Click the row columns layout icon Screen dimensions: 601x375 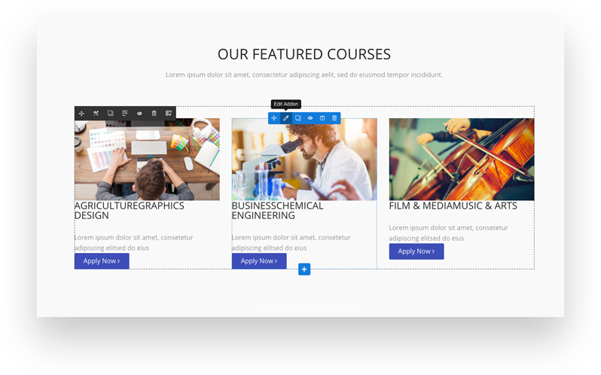[168, 114]
